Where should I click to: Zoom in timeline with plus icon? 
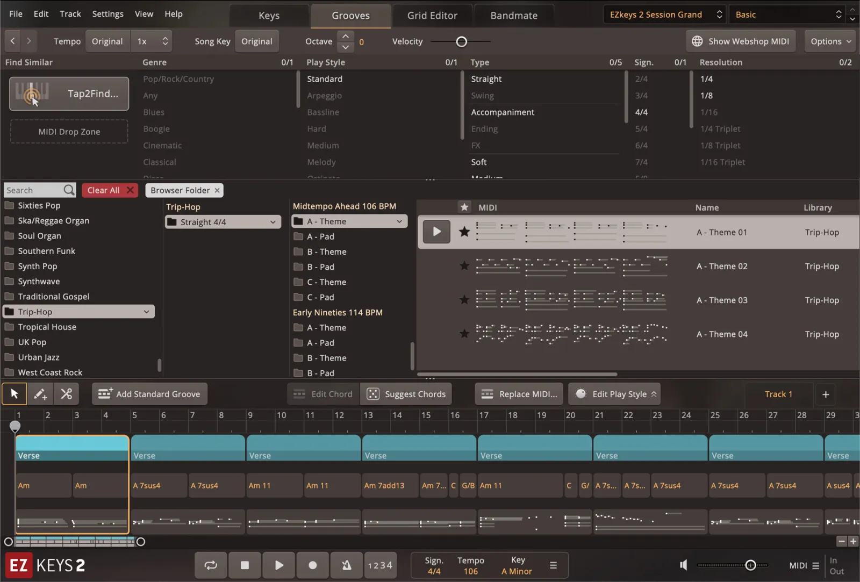coord(853,541)
